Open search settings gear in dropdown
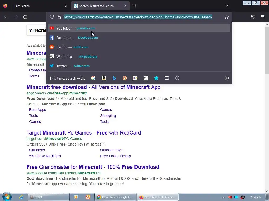269x201 pixels. point(227,78)
